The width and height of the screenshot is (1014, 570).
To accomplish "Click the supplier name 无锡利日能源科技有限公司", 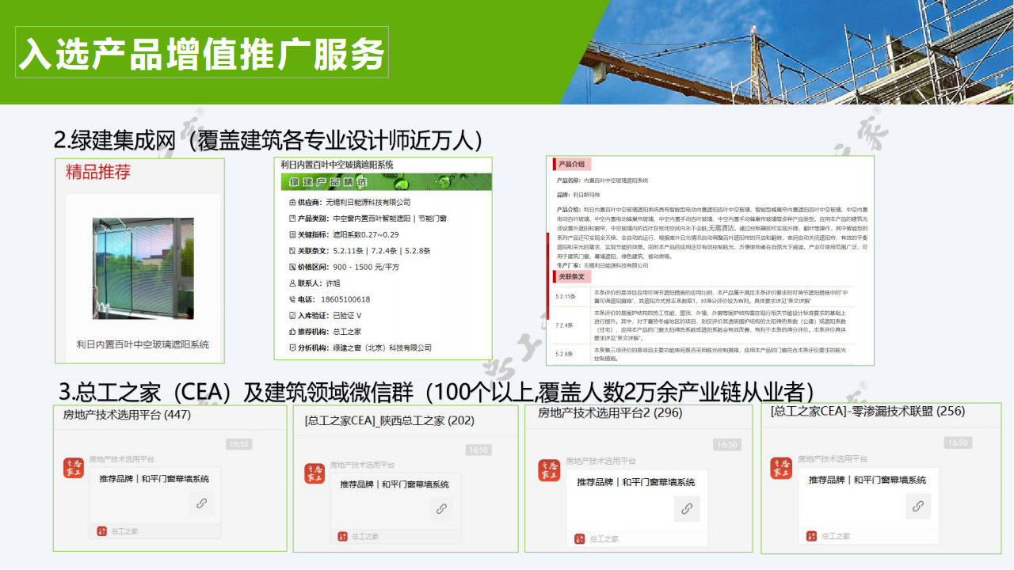I will coord(368,203).
